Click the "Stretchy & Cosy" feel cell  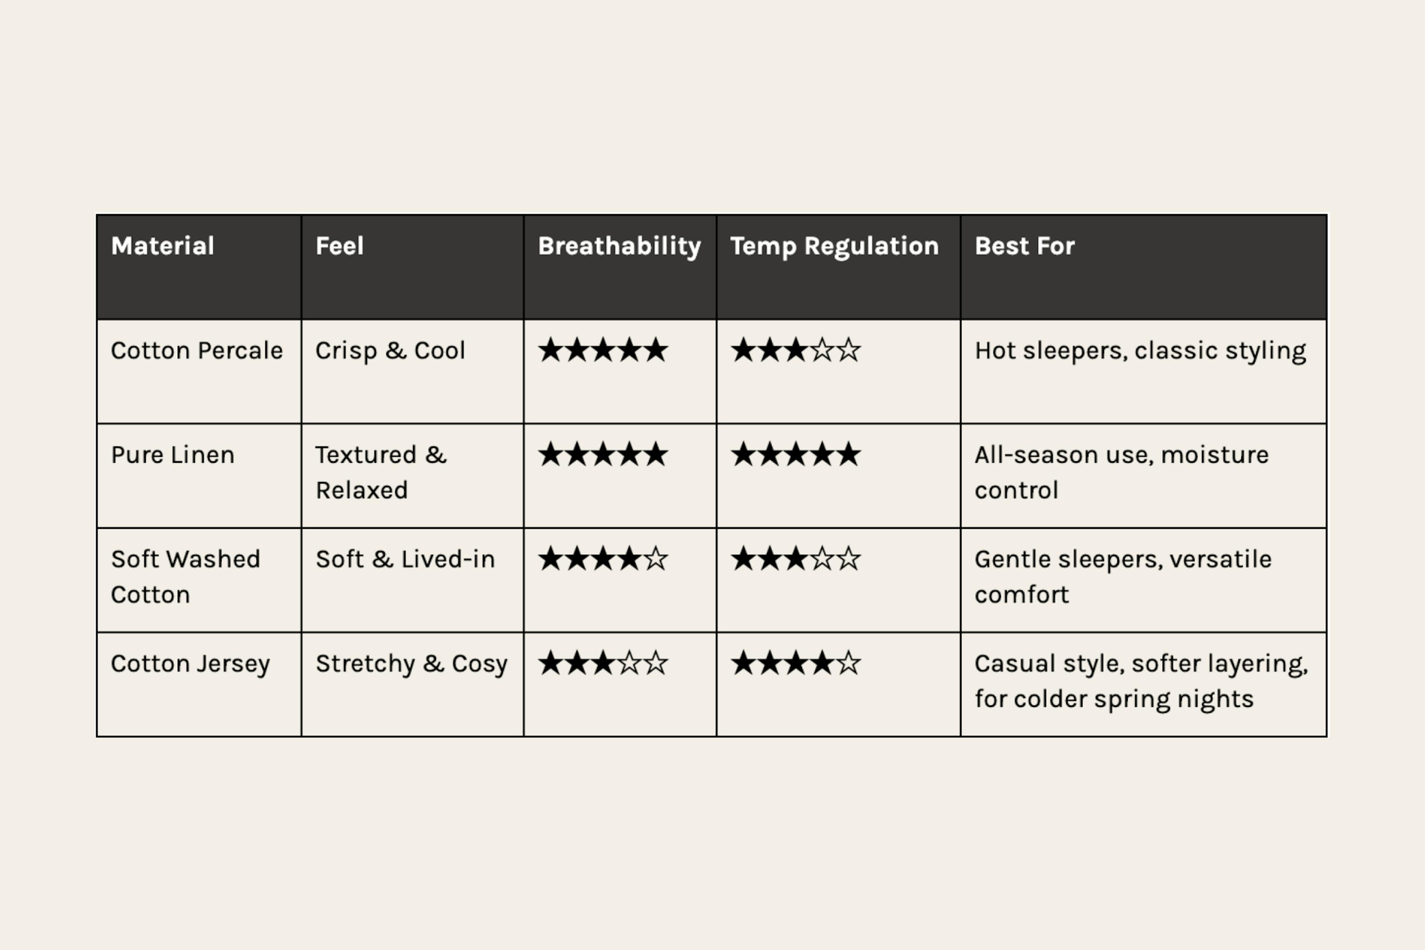tap(412, 664)
